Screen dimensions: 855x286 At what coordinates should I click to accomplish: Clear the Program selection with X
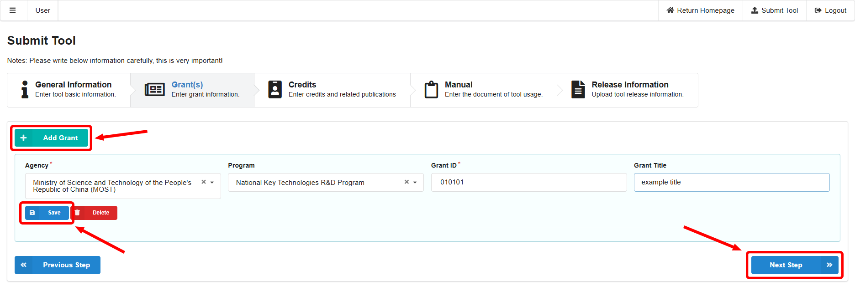pos(406,182)
